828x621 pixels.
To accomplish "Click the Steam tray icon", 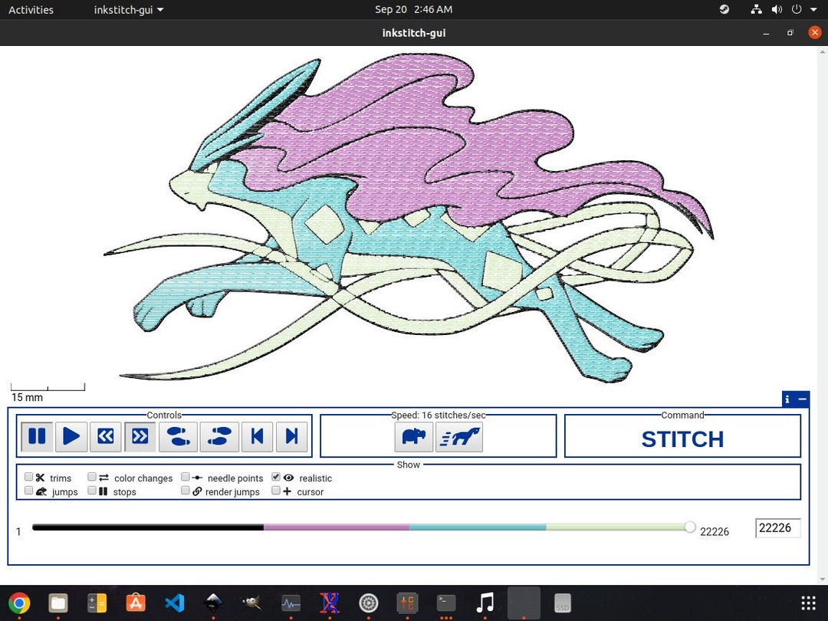I will click(724, 9).
